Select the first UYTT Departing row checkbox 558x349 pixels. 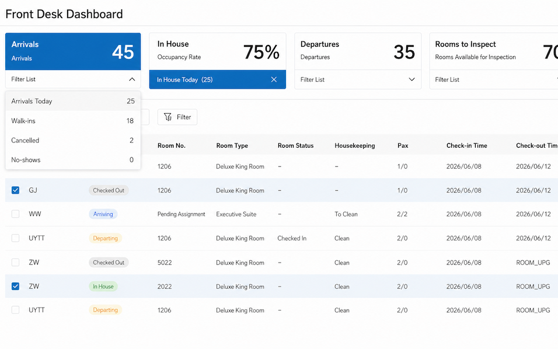(x=15, y=238)
